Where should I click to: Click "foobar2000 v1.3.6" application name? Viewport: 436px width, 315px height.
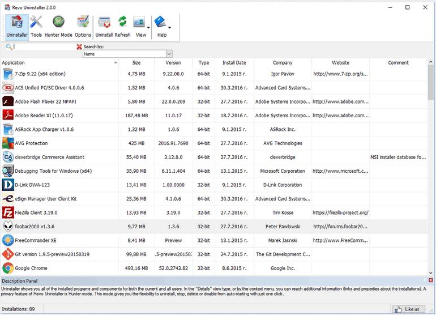click(35, 227)
